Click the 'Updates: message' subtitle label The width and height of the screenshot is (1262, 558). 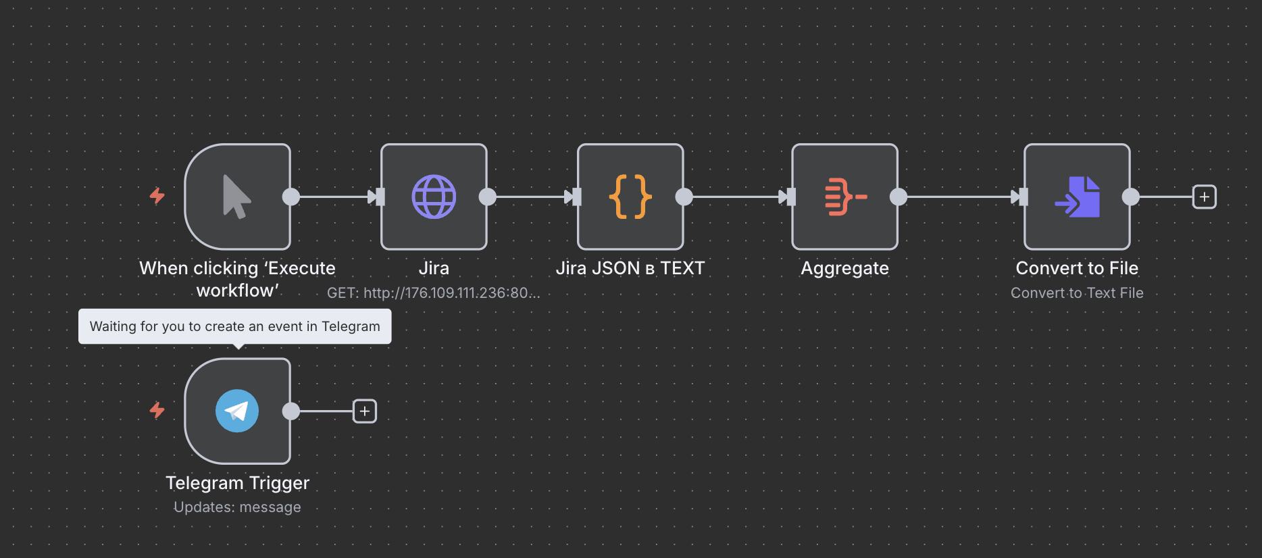click(237, 507)
